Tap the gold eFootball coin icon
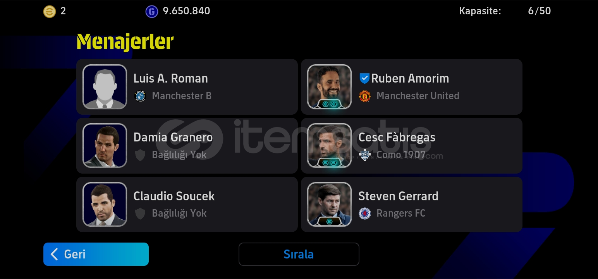This screenshot has height=279, width=598. [49, 11]
